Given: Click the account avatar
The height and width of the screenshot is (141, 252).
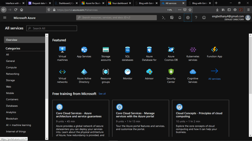Looking at the screenshot, I should [248, 18].
